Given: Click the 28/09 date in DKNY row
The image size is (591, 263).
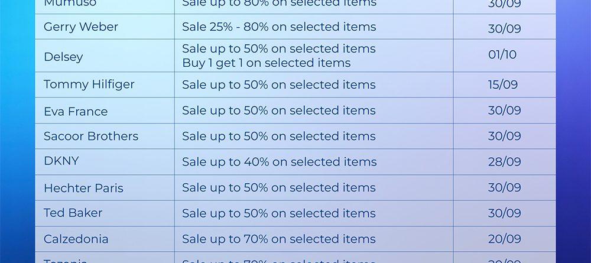Looking at the screenshot, I should (504, 162).
